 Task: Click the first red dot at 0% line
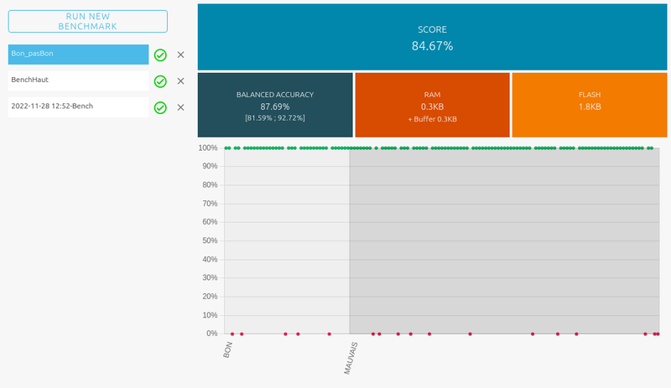click(232, 334)
